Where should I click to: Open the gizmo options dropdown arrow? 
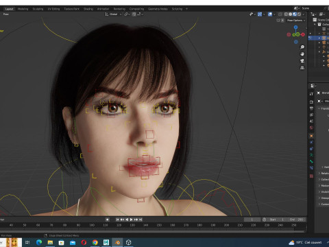click(264, 14)
